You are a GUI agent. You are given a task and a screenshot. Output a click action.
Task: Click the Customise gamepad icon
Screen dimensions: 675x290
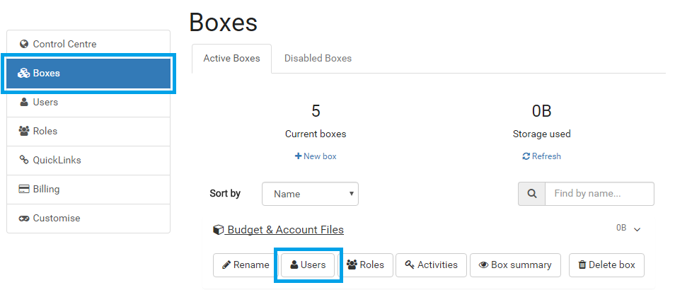(24, 218)
